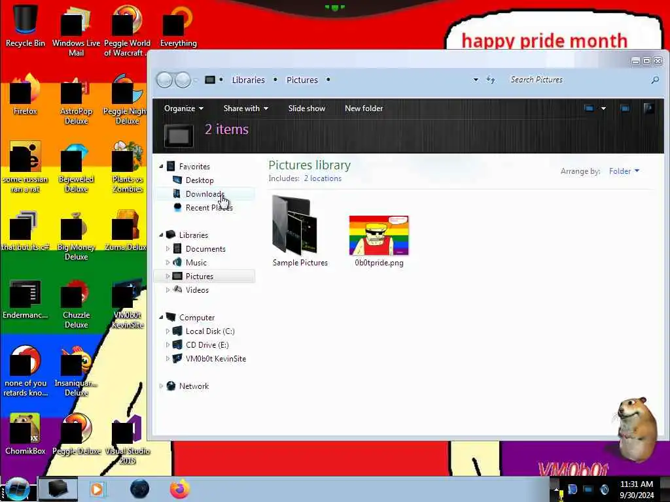Select Recent Places under Favorites
670x502 pixels.
click(x=209, y=207)
